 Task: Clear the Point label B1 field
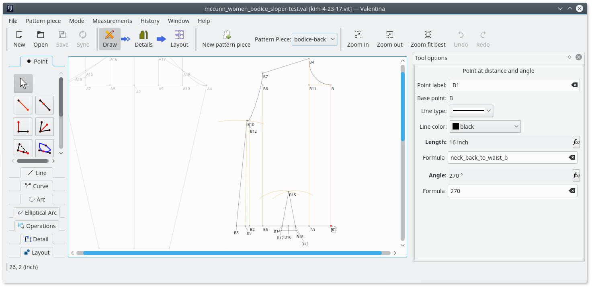[x=574, y=85]
